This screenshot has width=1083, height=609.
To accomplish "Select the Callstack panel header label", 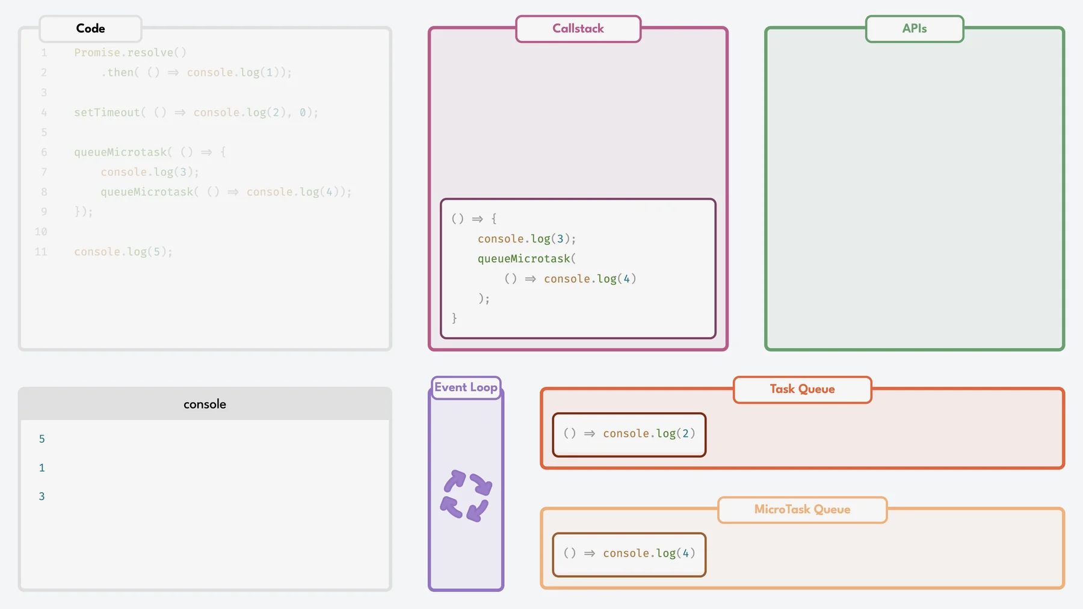I will 578,28.
